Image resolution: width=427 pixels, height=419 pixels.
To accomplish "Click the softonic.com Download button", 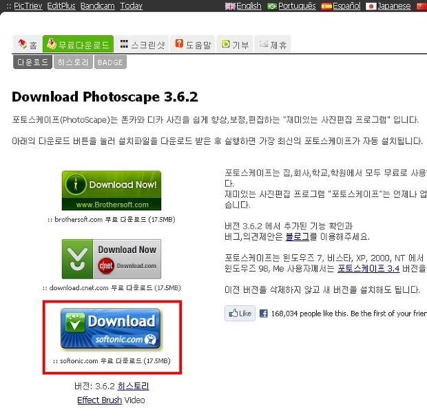I will click(x=110, y=329).
